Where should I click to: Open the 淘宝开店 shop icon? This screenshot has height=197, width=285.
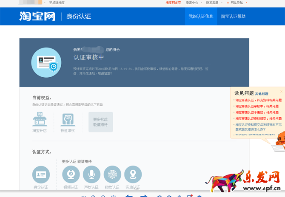(40, 119)
